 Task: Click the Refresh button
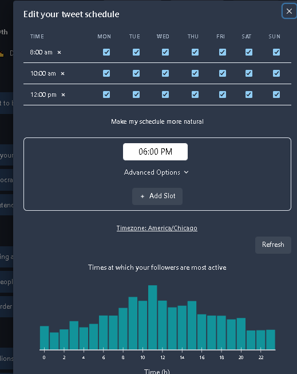click(273, 245)
